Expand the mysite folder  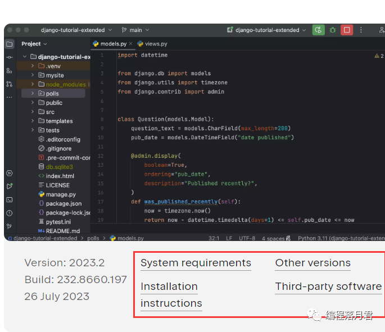point(33,75)
